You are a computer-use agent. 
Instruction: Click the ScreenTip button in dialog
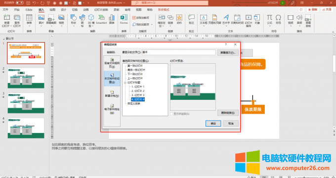(x=228, y=52)
